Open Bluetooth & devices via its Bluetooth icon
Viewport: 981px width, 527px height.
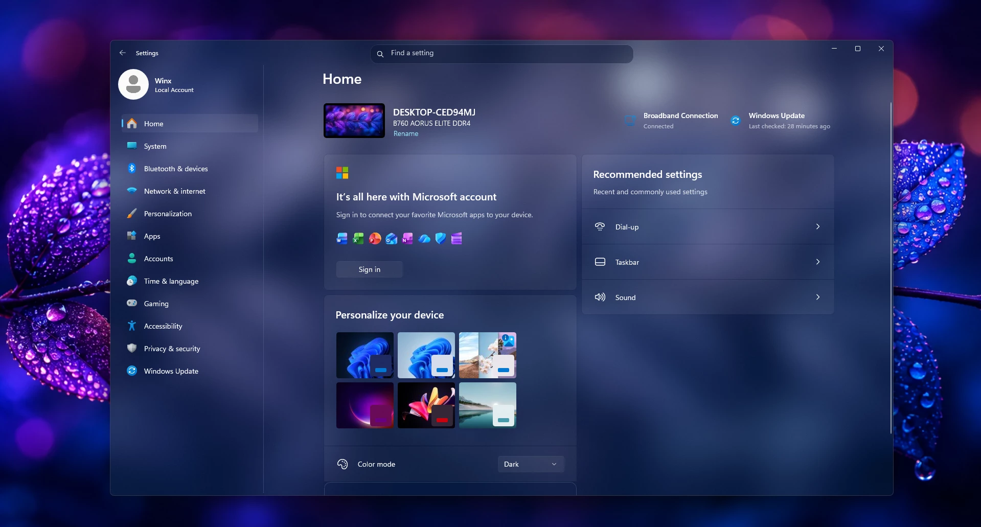pos(132,168)
